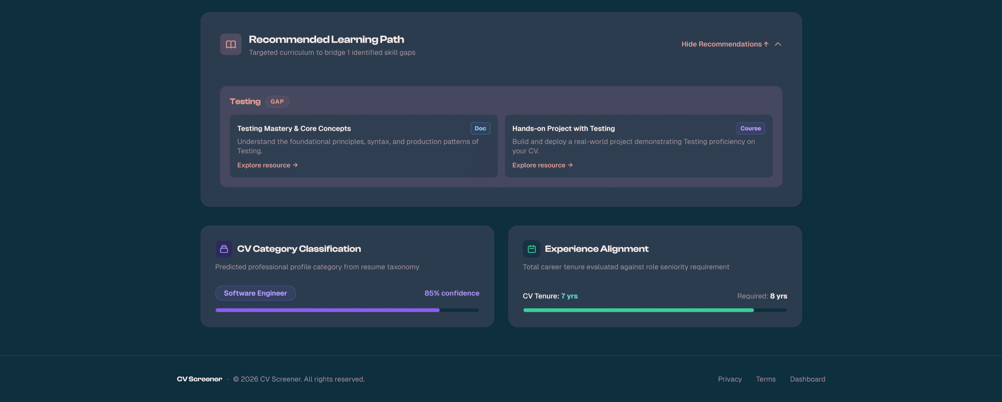The width and height of the screenshot is (1002, 402).
Task: Open the Privacy footer link
Action: pos(730,379)
